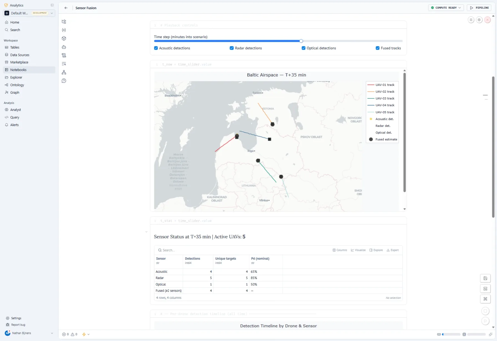Click the notebook menu list icon
The image size is (497, 341).
coord(471,20)
